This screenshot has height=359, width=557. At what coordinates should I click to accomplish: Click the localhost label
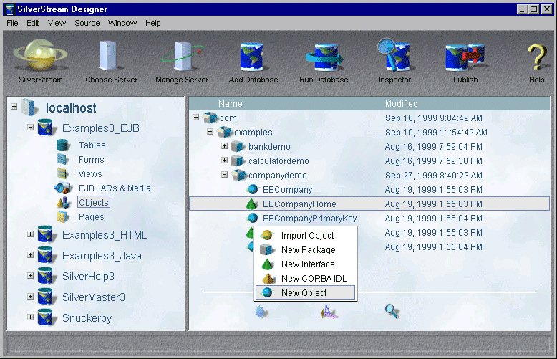point(71,107)
